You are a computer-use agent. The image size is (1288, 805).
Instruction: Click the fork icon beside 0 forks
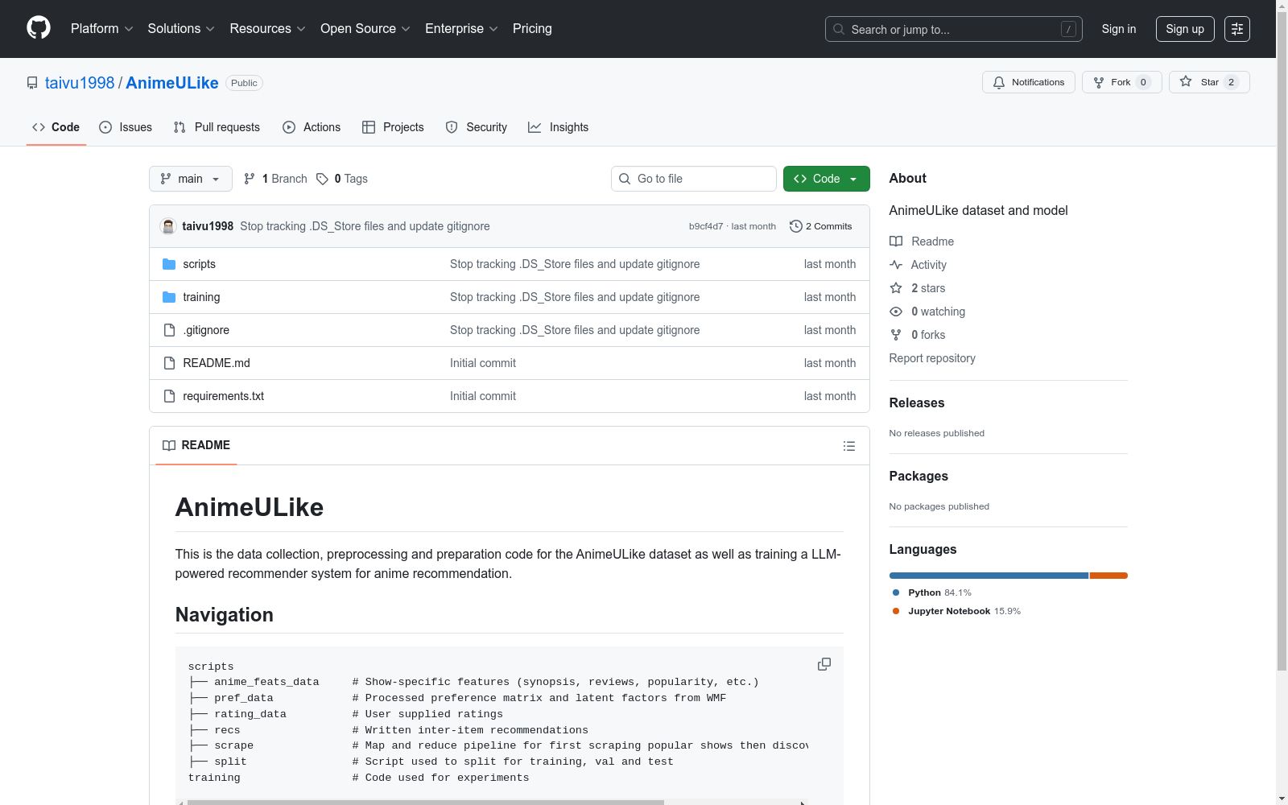(x=896, y=335)
